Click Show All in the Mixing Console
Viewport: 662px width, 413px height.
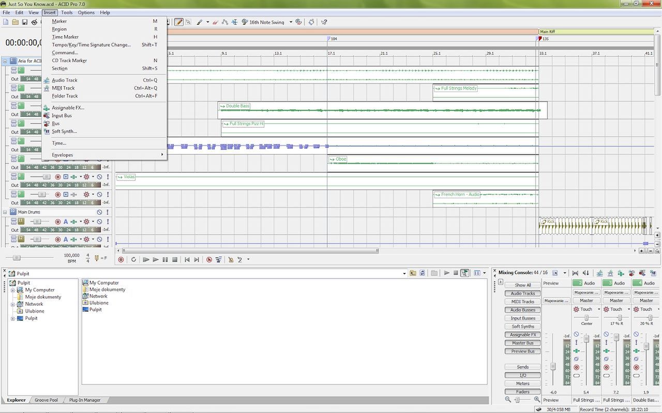tap(522, 285)
